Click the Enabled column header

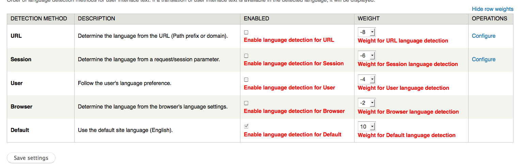click(256, 19)
